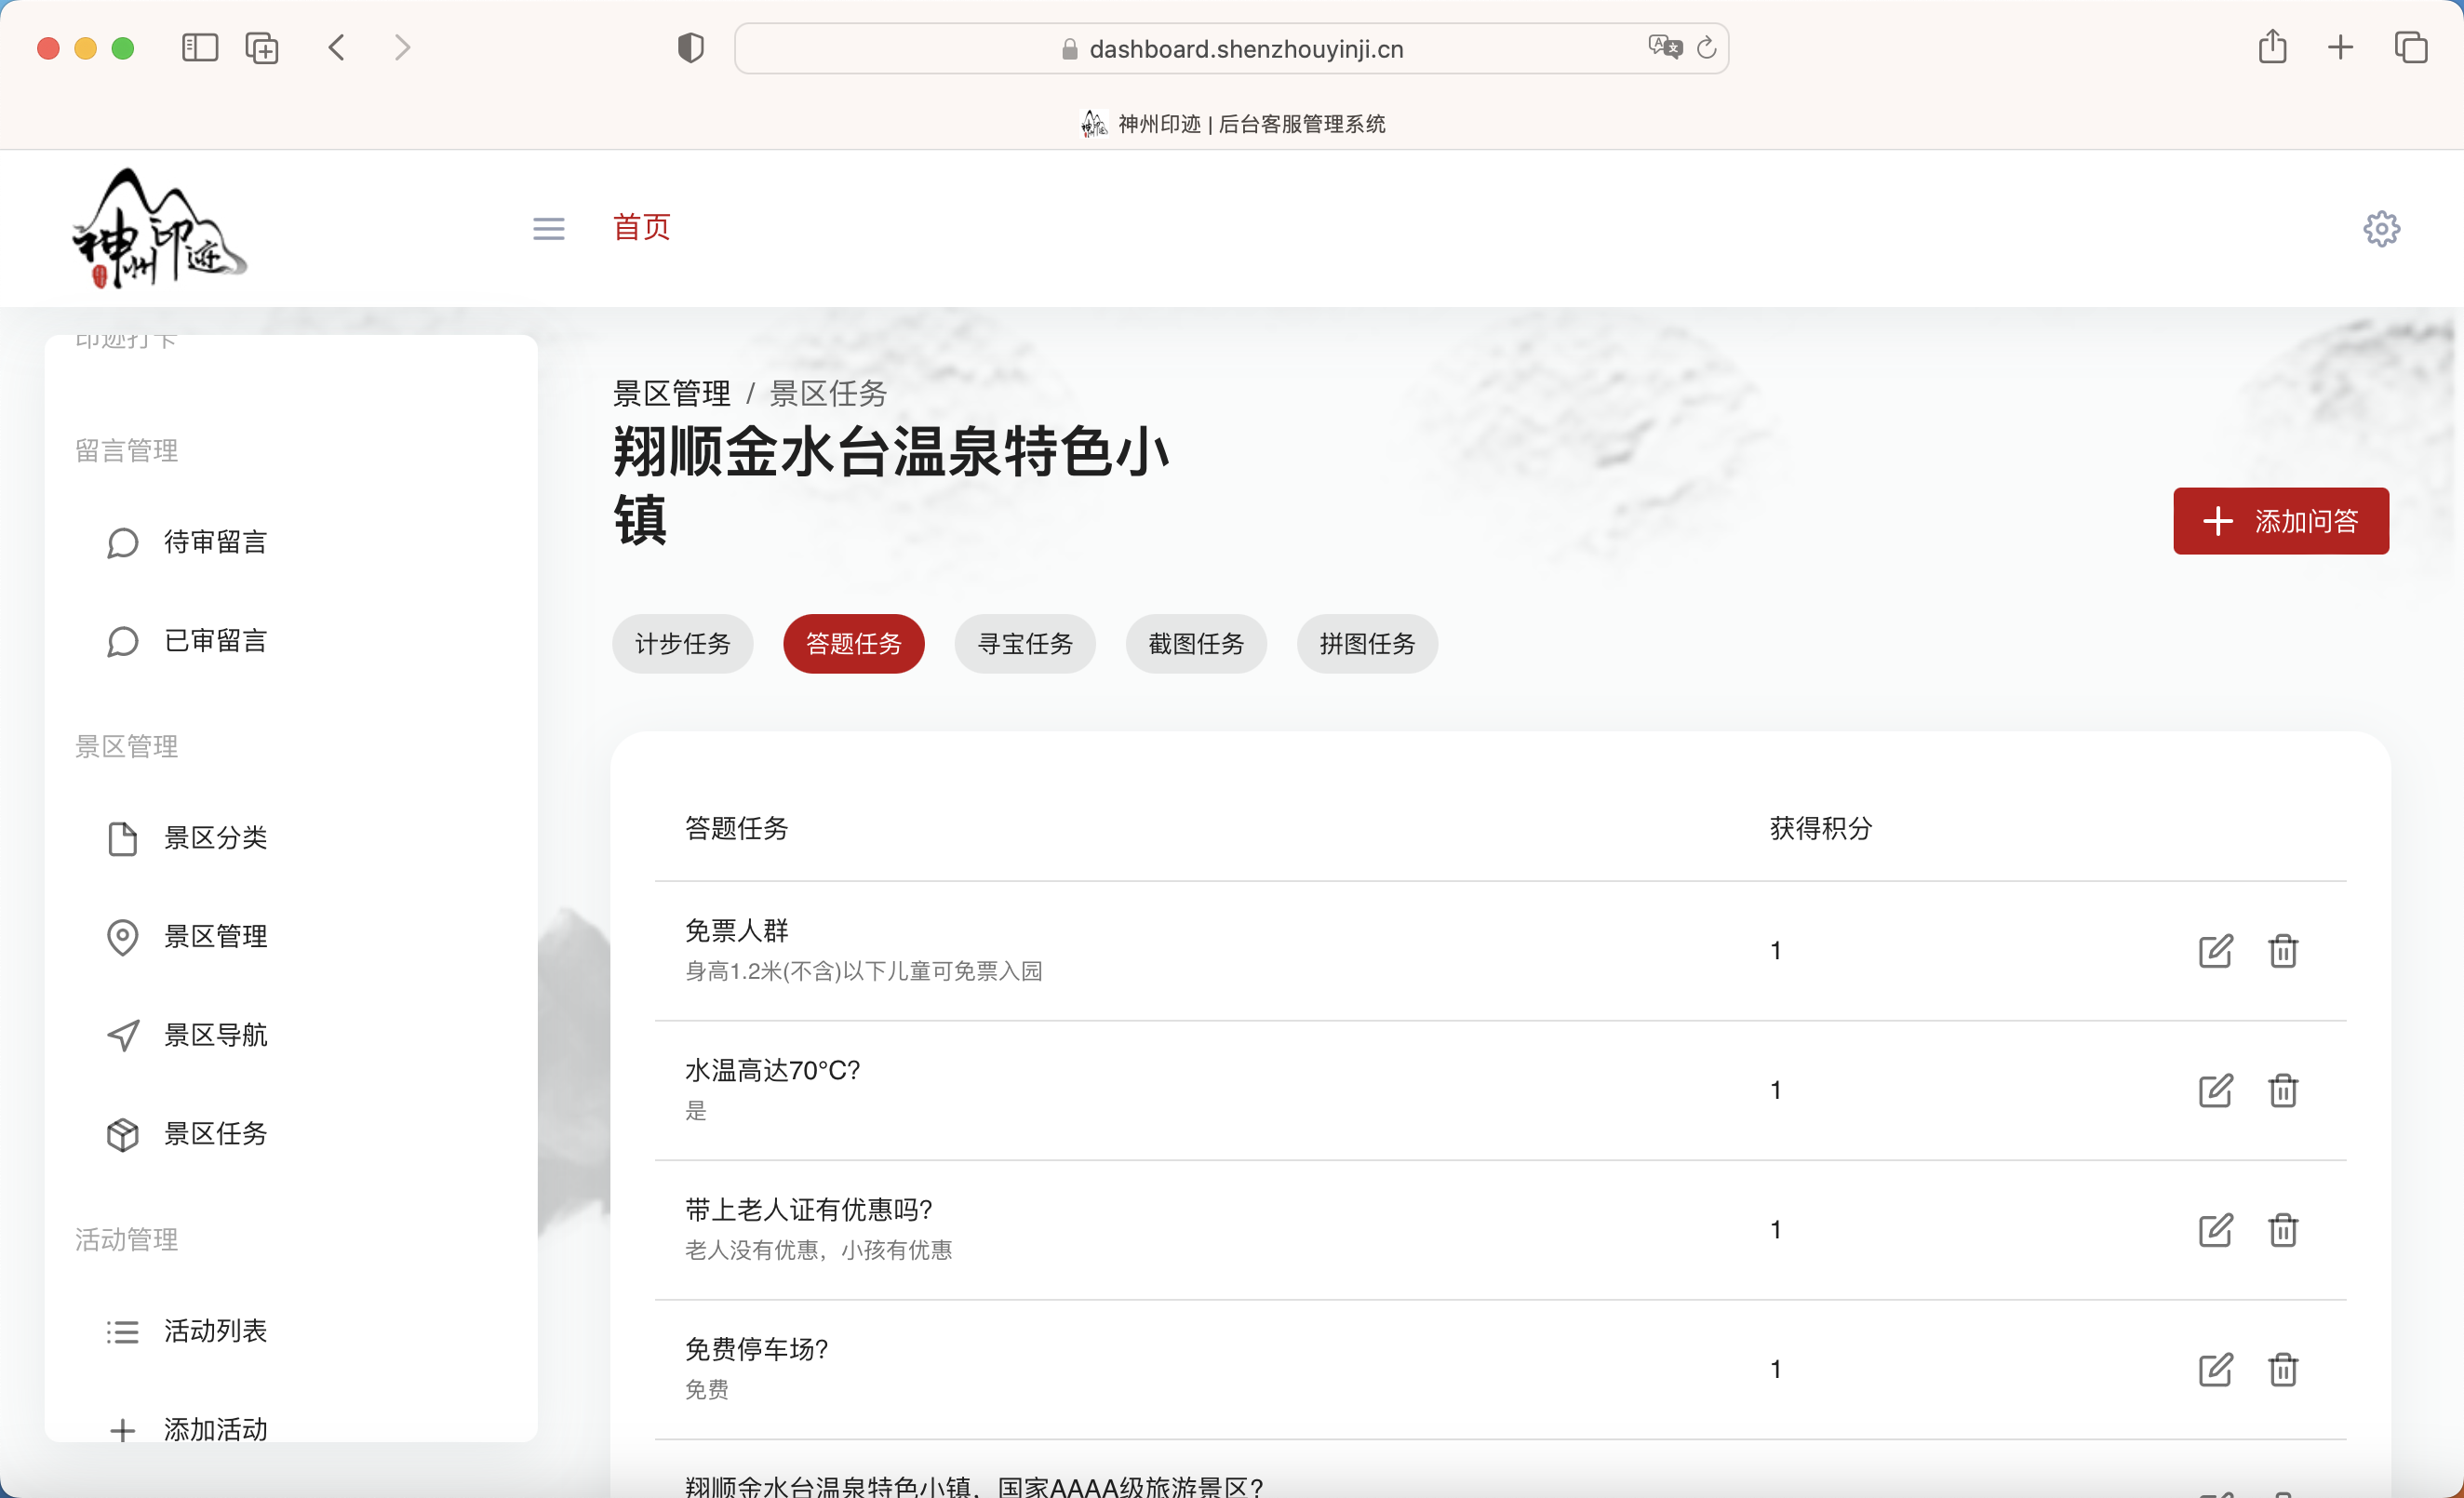Image resolution: width=2464 pixels, height=1498 pixels.
Task: Open the 寻宝任务 tab
Action: click(x=1024, y=644)
